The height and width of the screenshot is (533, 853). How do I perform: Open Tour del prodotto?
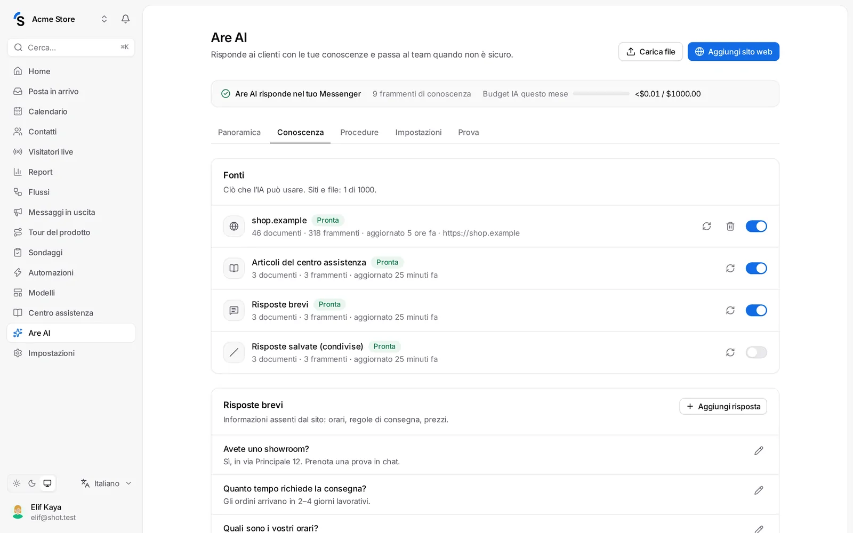[71, 232]
